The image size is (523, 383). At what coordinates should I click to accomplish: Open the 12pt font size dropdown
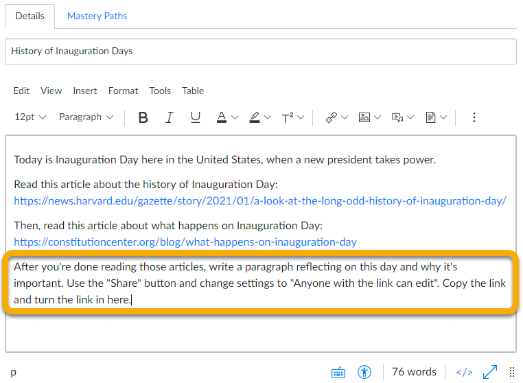click(30, 117)
